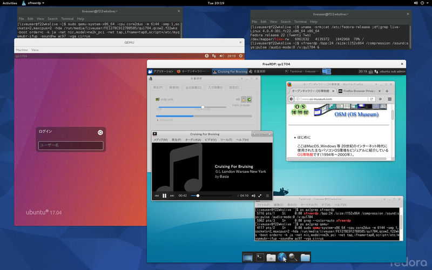The width and height of the screenshot is (432, 270).
Task: Open a new Firefox tab
Action: pos(387,91)
